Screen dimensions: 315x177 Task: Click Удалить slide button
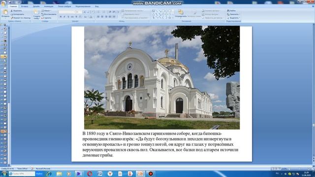pyautogui.click(x=46, y=18)
